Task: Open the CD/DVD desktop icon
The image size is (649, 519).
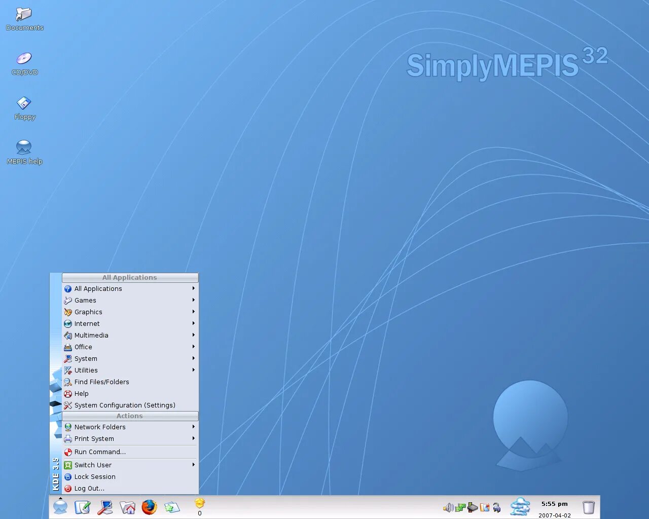Action: click(24, 64)
